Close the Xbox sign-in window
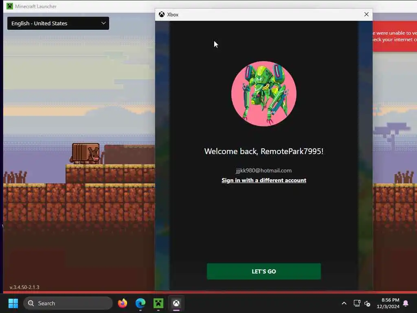Viewport: 417px width, 313px height. point(366,14)
